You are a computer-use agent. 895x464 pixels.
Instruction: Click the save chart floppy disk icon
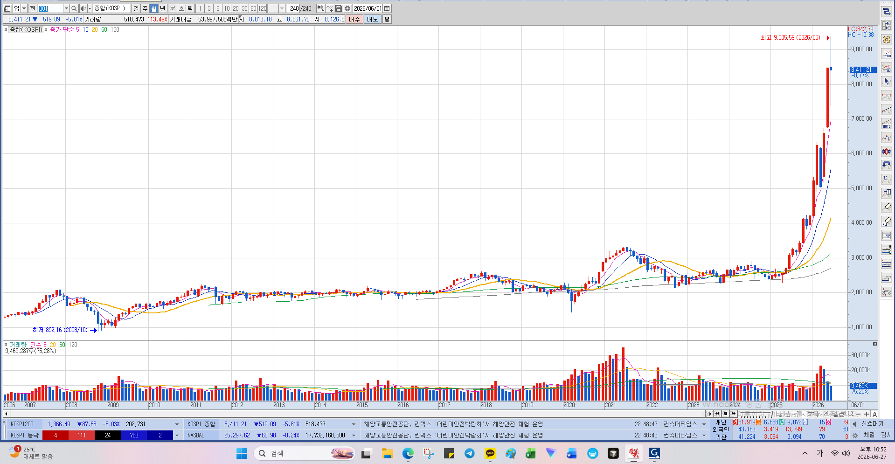click(x=339, y=8)
